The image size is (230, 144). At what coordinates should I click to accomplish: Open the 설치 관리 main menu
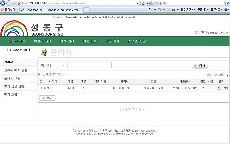[67, 41]
